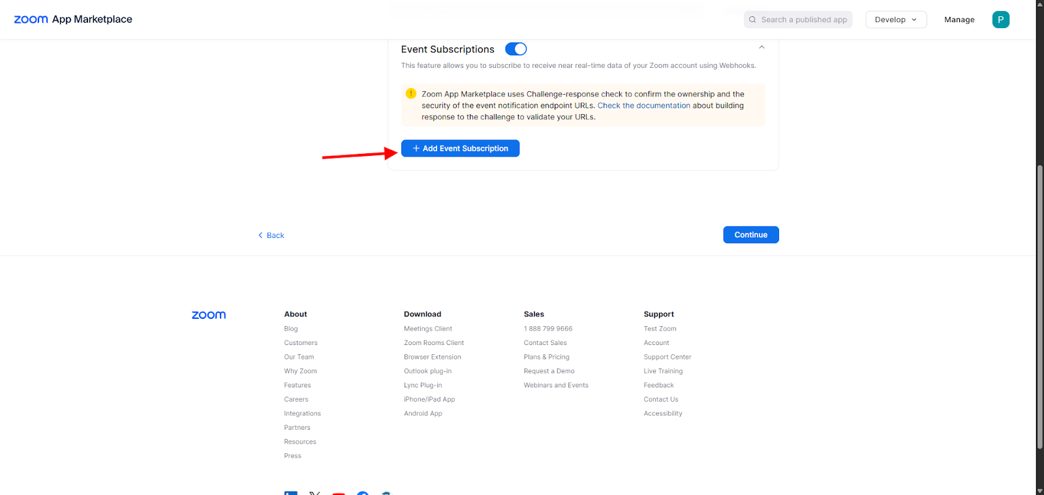Open the iPhone/iPad App download link
This screenshot has height=495, width=1044.
pos(429,400)
